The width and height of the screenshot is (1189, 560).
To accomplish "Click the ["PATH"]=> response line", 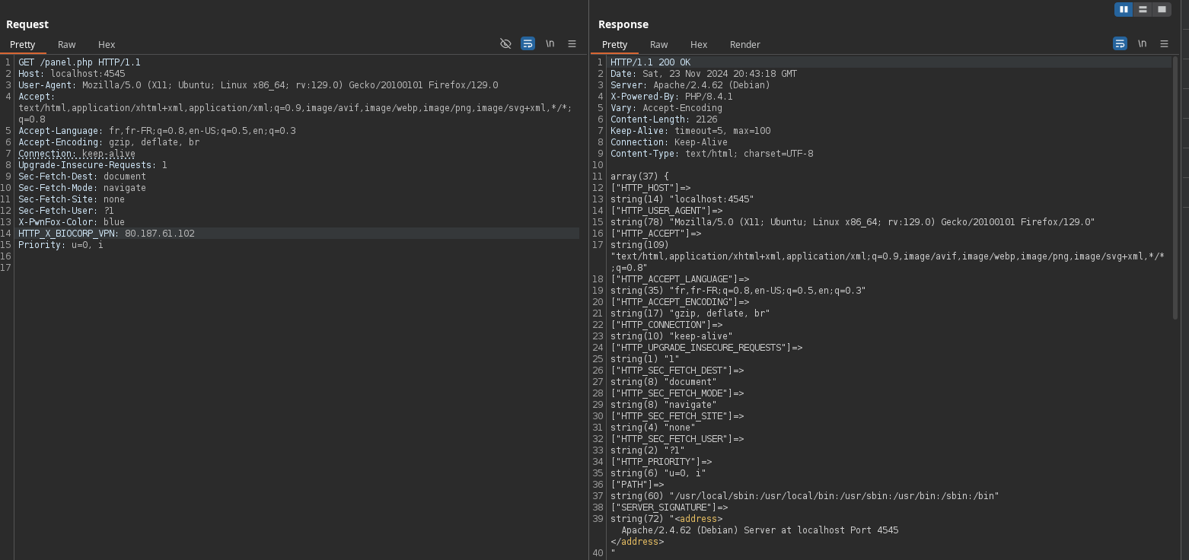I will (x=637, y=485).
